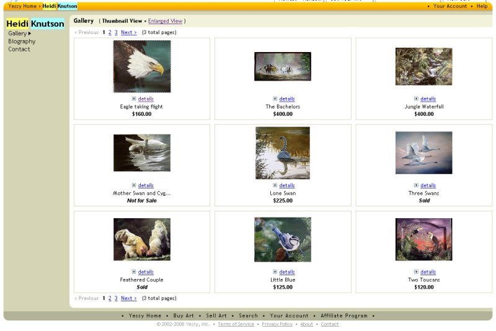Open the Feathered Couple thumbnail
The image size is (496, 331).
pyautogui.click(x=142, y=239)
